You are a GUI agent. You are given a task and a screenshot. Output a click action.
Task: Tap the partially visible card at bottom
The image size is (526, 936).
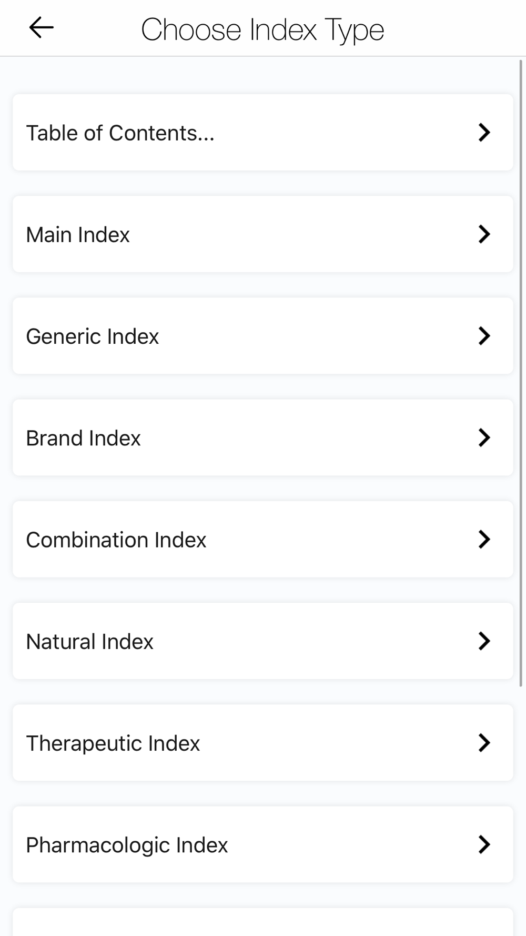point(263,922)
